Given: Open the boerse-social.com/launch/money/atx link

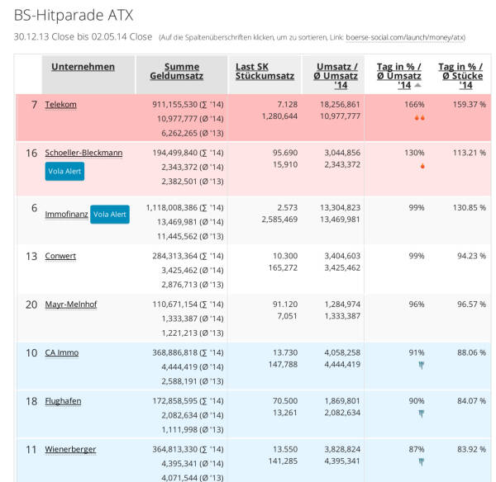Looking at the screenshot, I should coord(405,37).
